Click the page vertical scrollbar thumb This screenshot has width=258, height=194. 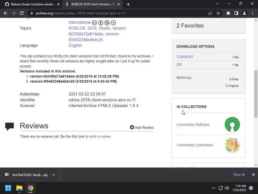click(x=256, y=94)
